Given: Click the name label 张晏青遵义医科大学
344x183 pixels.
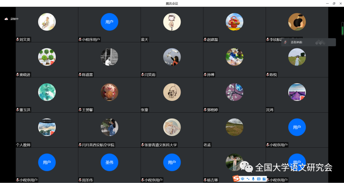Looking at the screenshot, I should [160, 145].
